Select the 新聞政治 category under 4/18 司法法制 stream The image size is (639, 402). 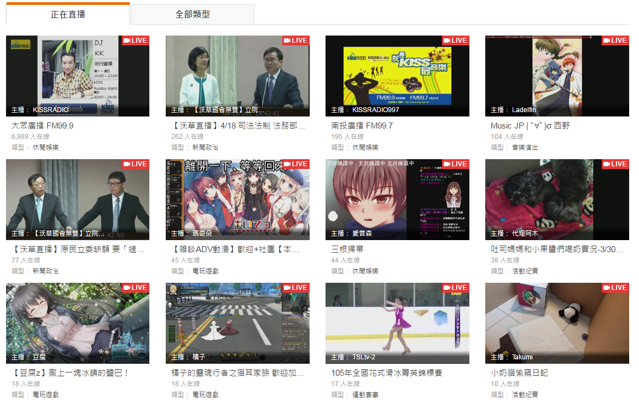tap(205, 148)
